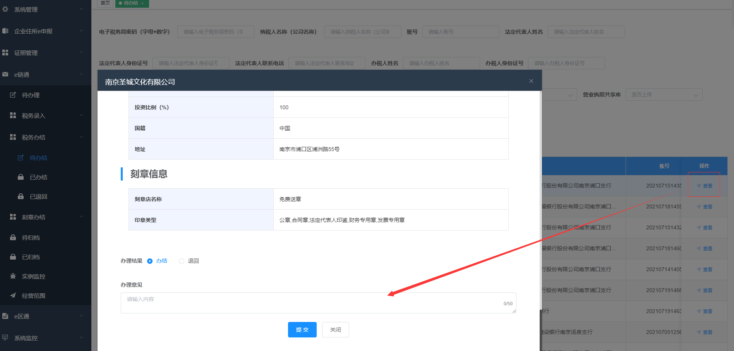Screen dimensions: 734x351
Task: Close the 待办结 tab with its x icon
Action: [x=142, y=3]
